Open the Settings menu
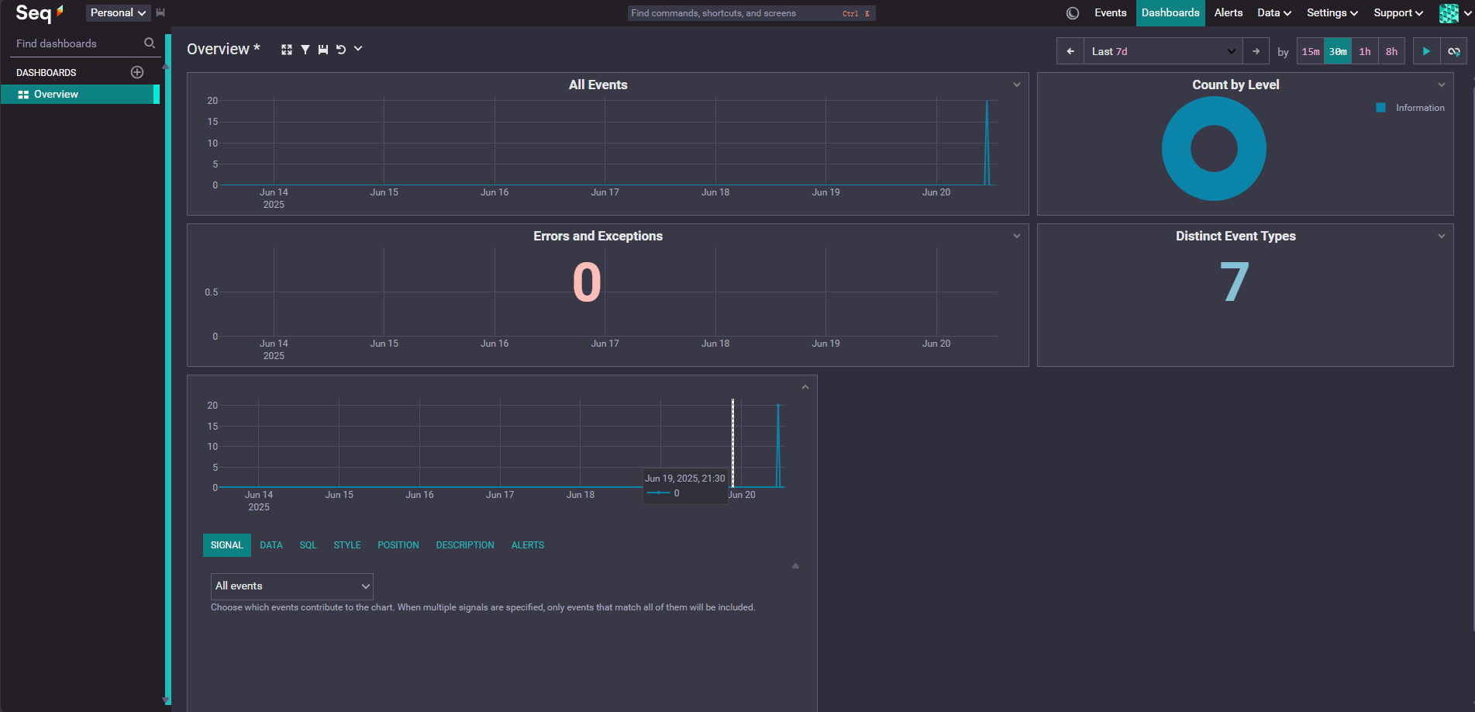This screenshot has width=1475, height=712. pos(1332,12)
